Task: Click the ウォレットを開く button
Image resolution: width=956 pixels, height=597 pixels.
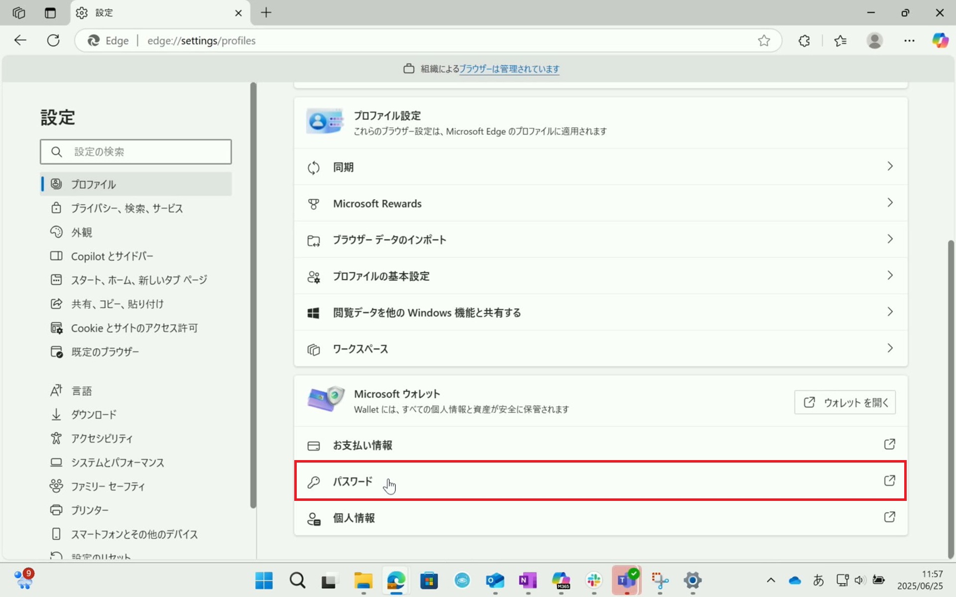Action: click(844, 402)
